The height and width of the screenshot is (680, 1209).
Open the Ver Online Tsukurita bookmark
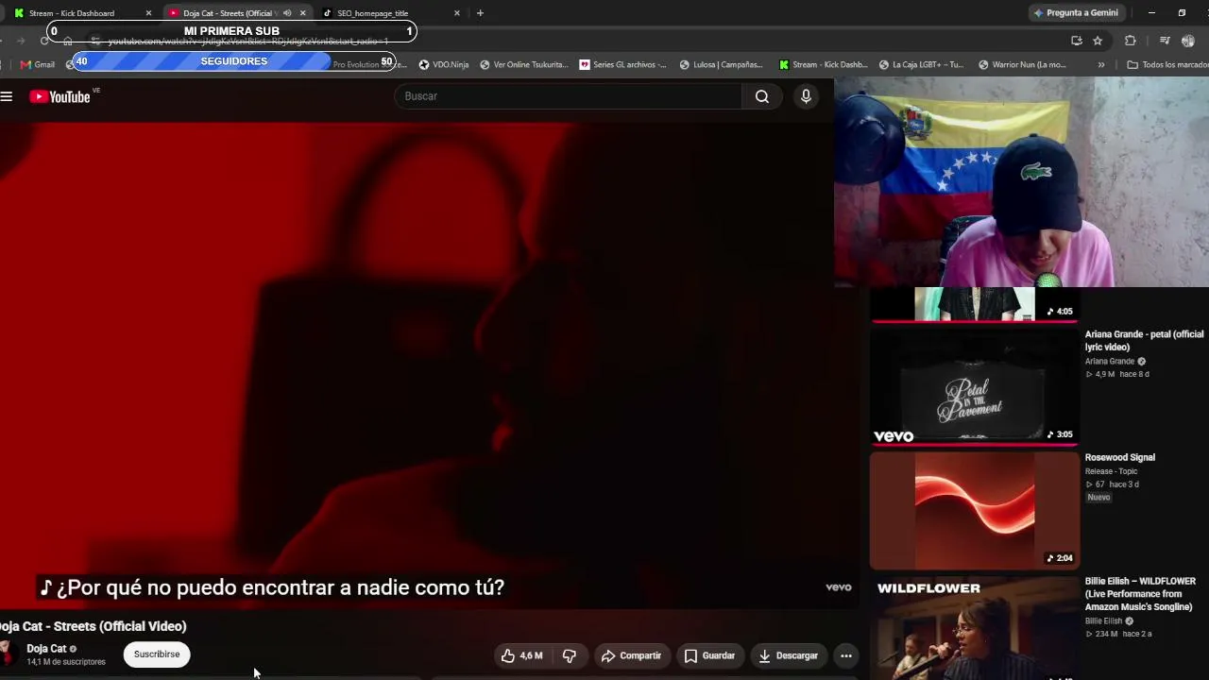pyautogui.click(x=524, y=65)
